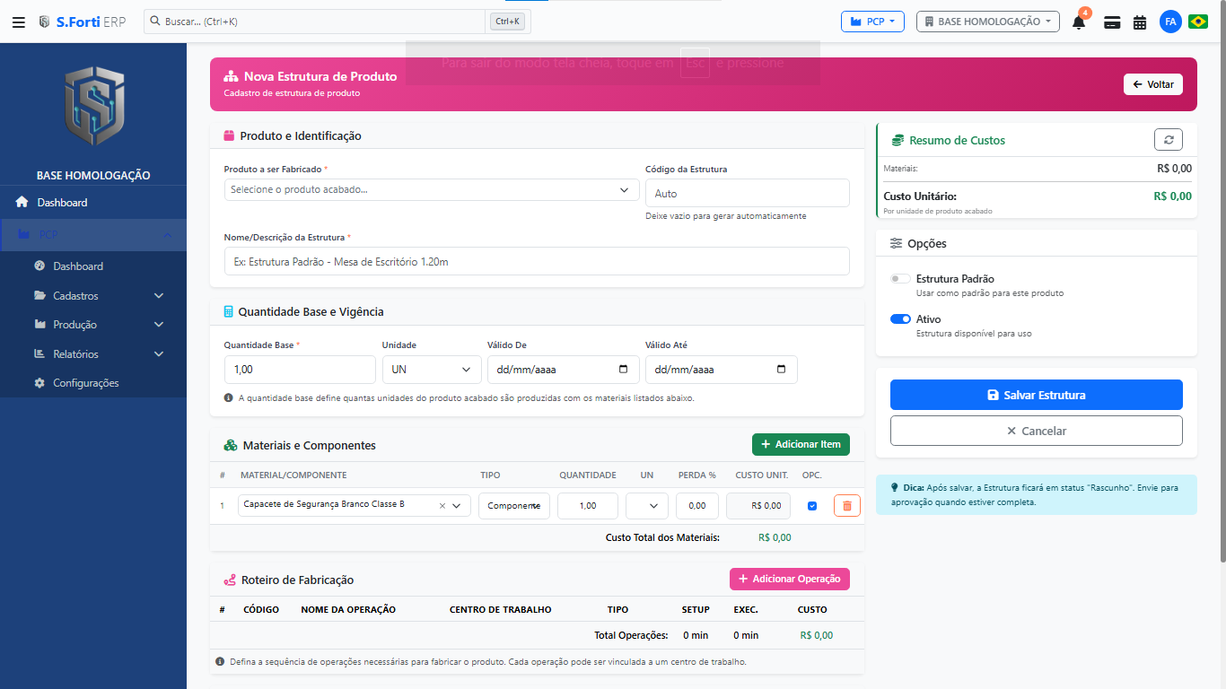Click the Brazil flag language icon
Viewport: 1226px width, 689px height.
[1198, 22]
